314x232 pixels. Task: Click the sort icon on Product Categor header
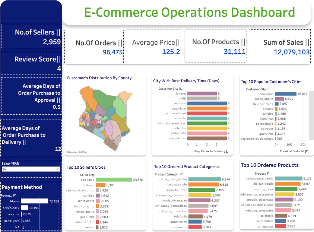click(x=182, y=174)
